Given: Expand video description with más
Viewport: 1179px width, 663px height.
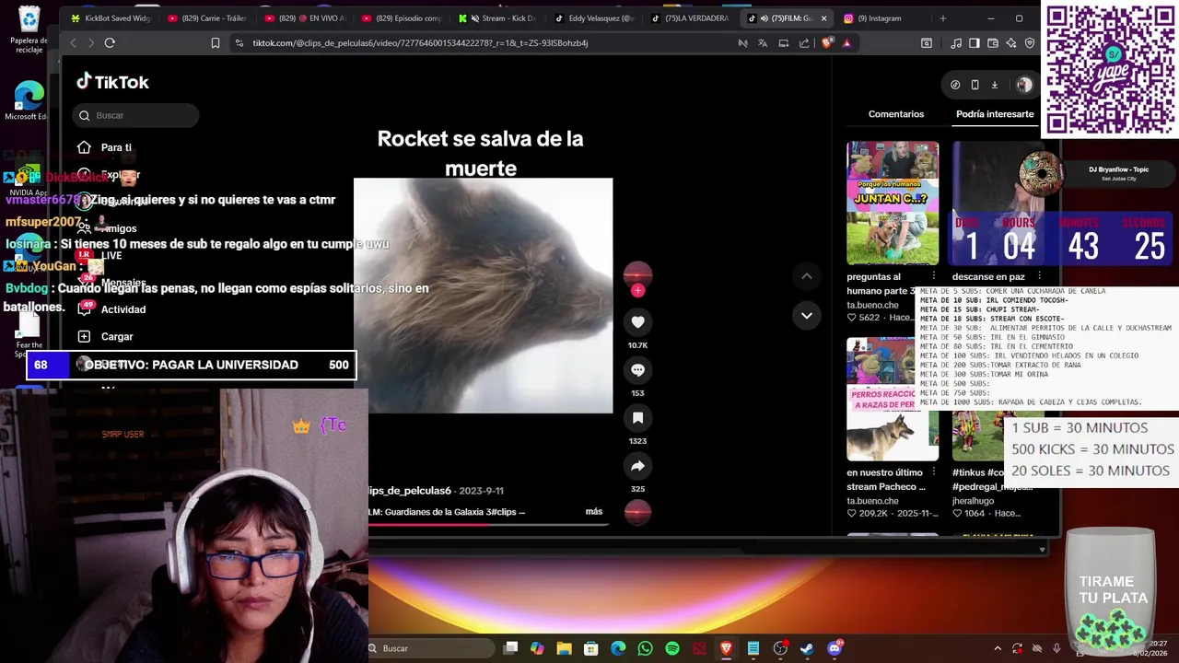Looking at the screenshot, I should 594,512.
